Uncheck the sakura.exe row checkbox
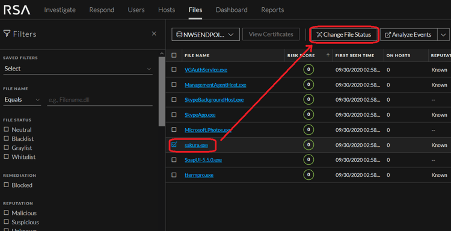This screenshot has width=451, height=231. (x=174, y=145)
